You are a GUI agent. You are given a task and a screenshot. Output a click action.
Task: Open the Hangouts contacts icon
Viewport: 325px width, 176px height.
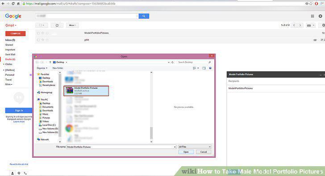click(x=12, y=173)
